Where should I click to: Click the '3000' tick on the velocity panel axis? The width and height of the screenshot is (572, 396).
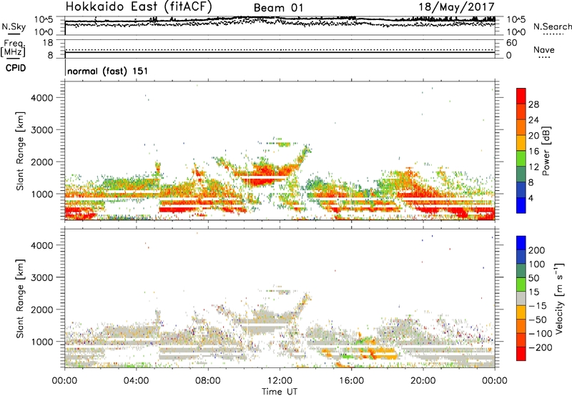click(42, 277)
